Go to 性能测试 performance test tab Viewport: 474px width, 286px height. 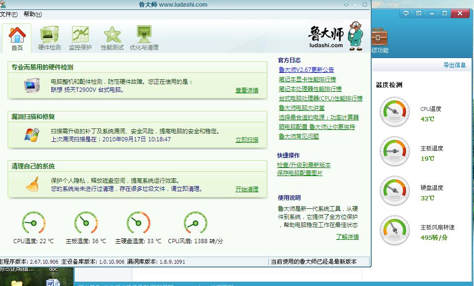112,39
